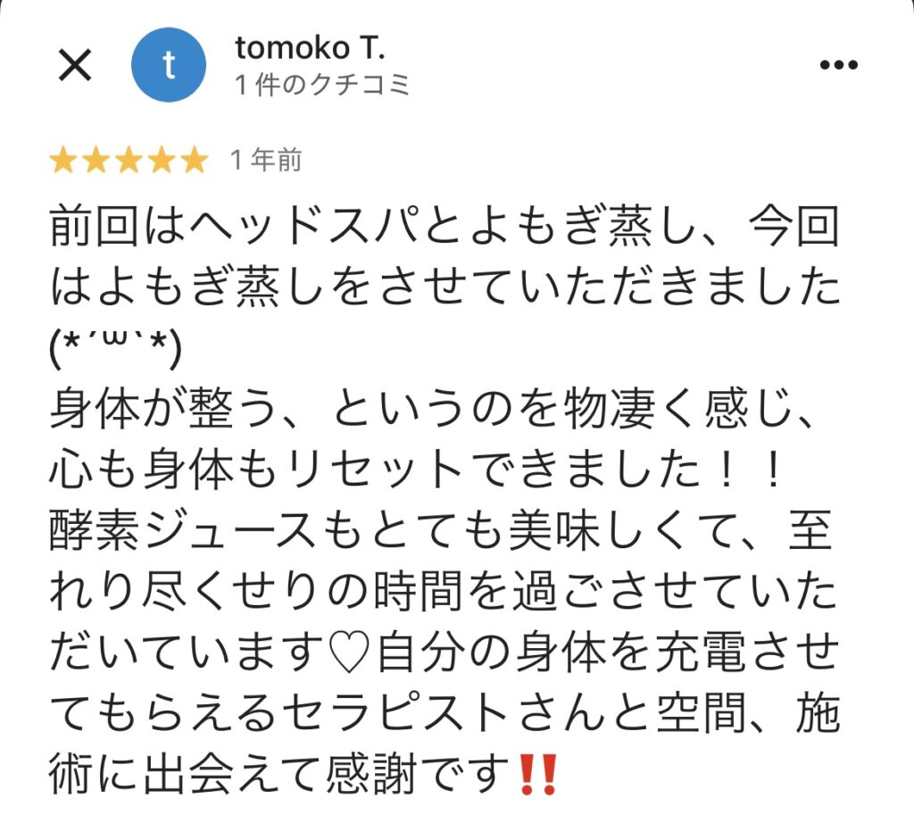View the 1件のクチコミ review count
This screenshot has width=914, height=823.
click(322, 85)
